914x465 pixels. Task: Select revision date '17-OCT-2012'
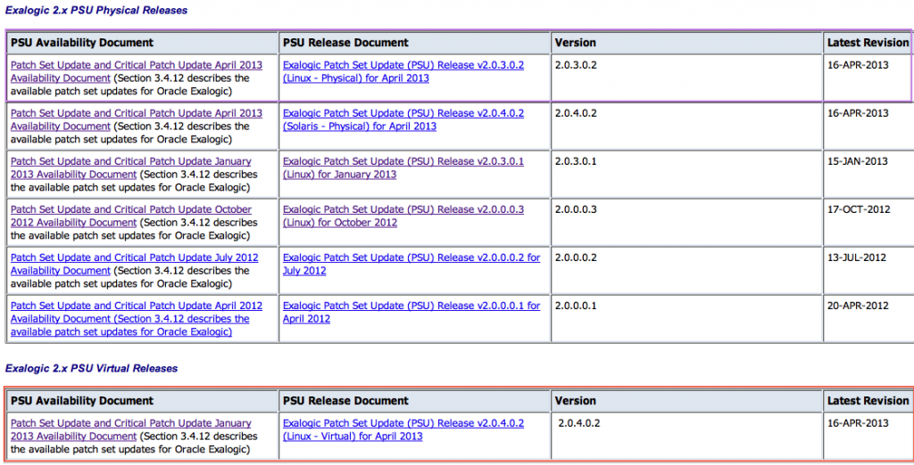pos(859,209)
